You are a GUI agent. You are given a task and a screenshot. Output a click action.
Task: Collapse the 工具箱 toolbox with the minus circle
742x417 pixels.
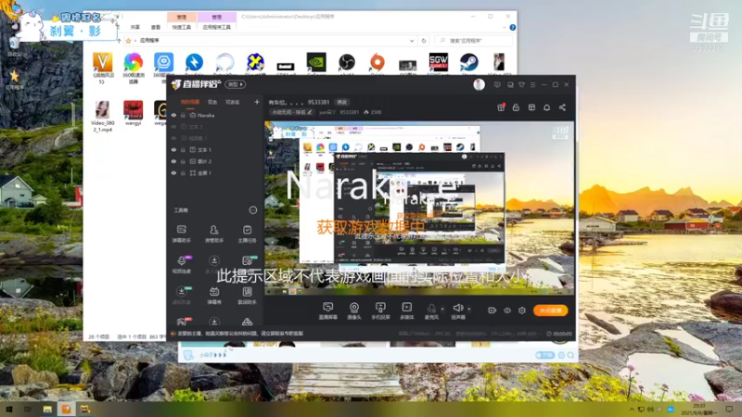click(x=253, y=210)
